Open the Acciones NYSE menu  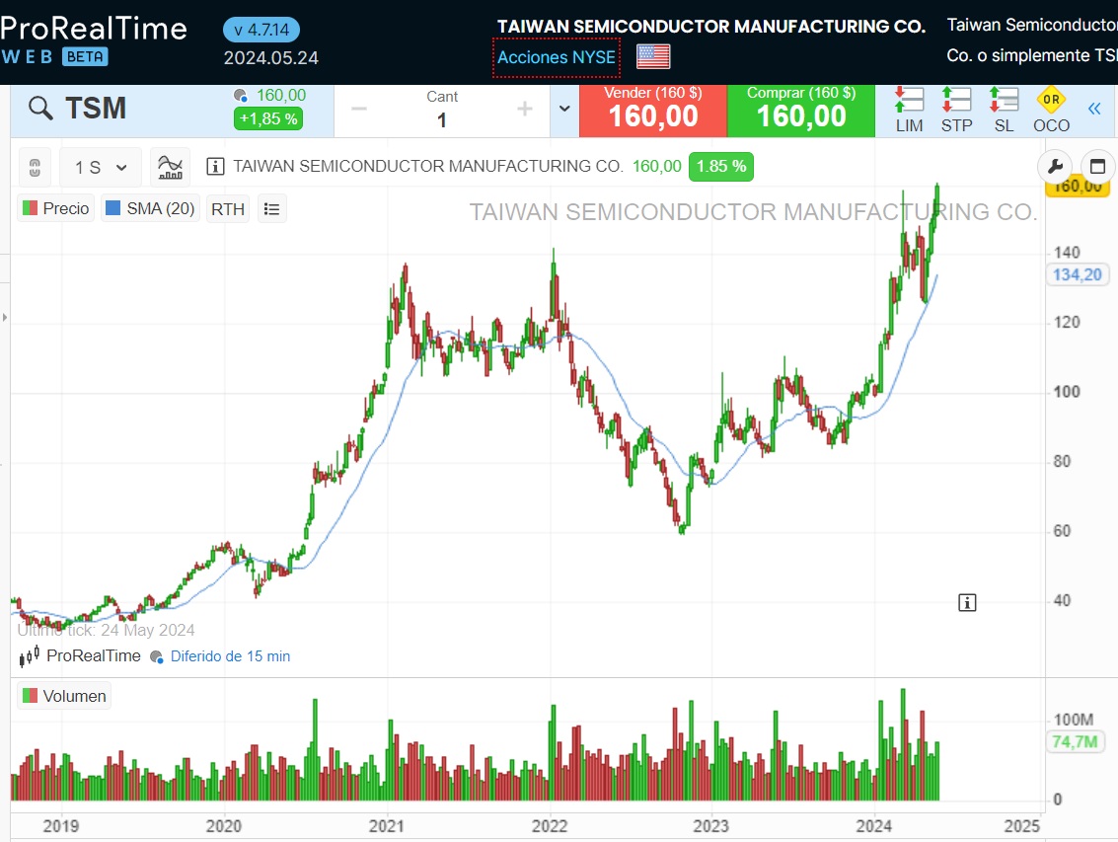(x=556, y=58)
